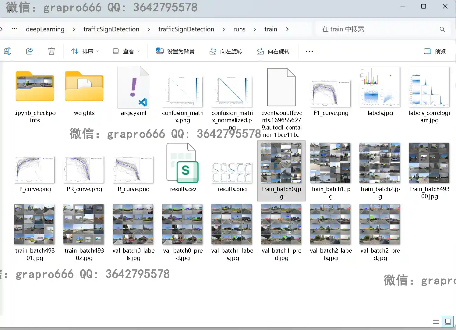This screenshot has width=456, height=330.
Task: Open the See more (...) toolbar menu
Action: coord(309,51)
